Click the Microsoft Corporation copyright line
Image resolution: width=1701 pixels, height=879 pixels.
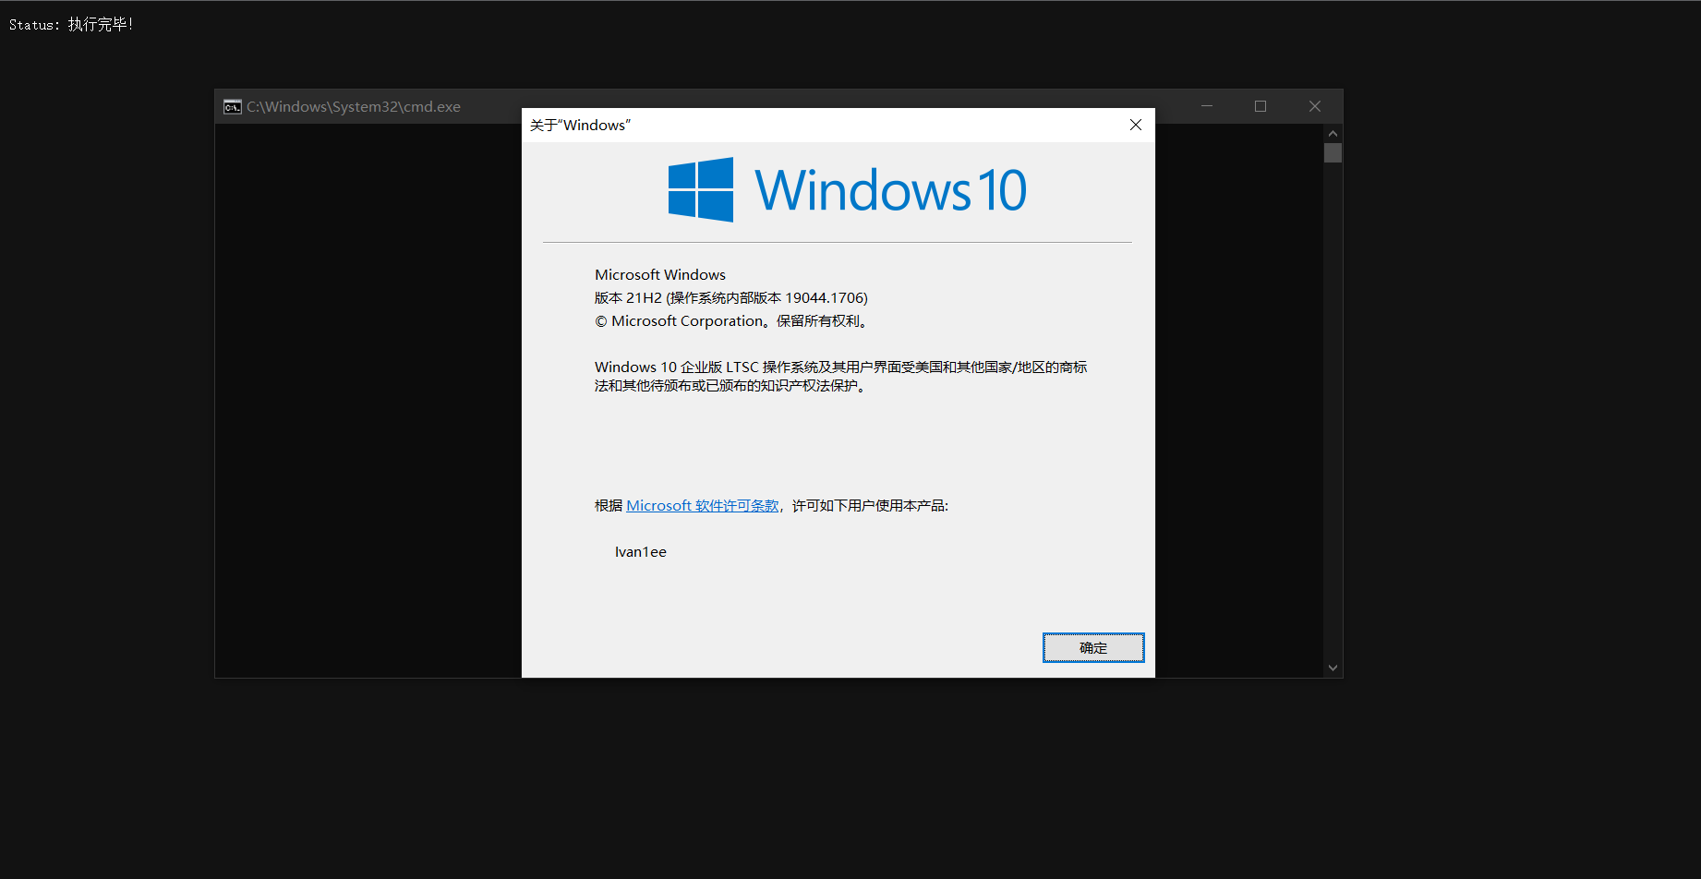click(731, 321)
